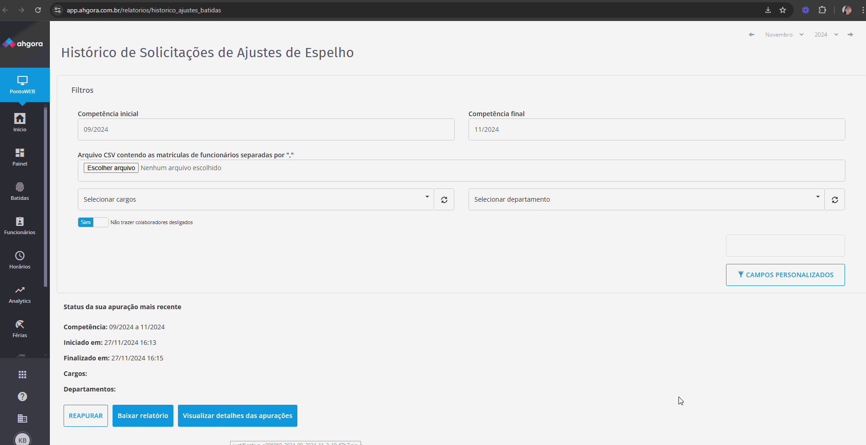Refresh the cargos list
Screen dimensions: 866x445
(443, 199)
